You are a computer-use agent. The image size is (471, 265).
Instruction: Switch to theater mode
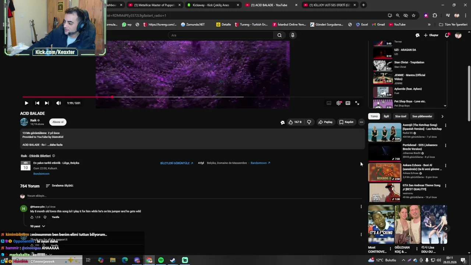click(348, 103)
